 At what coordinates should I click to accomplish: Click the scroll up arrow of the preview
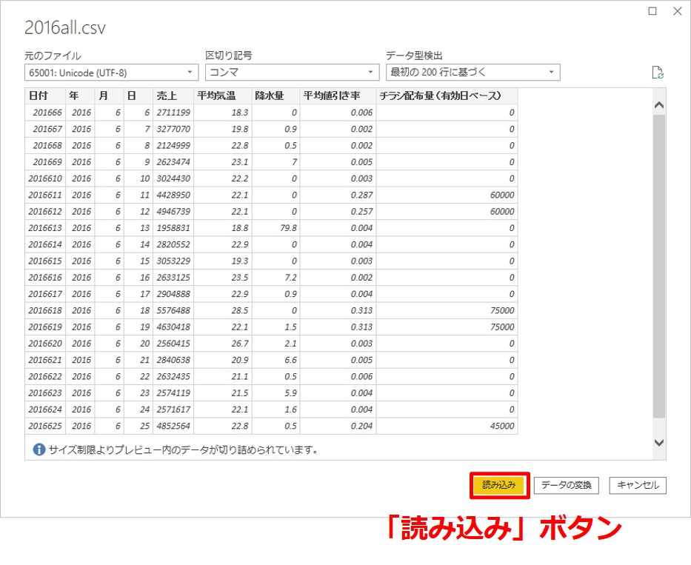click(x=659, y=106)
